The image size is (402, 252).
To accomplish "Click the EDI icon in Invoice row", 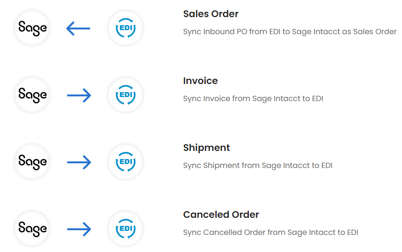I will coord(126,95).
